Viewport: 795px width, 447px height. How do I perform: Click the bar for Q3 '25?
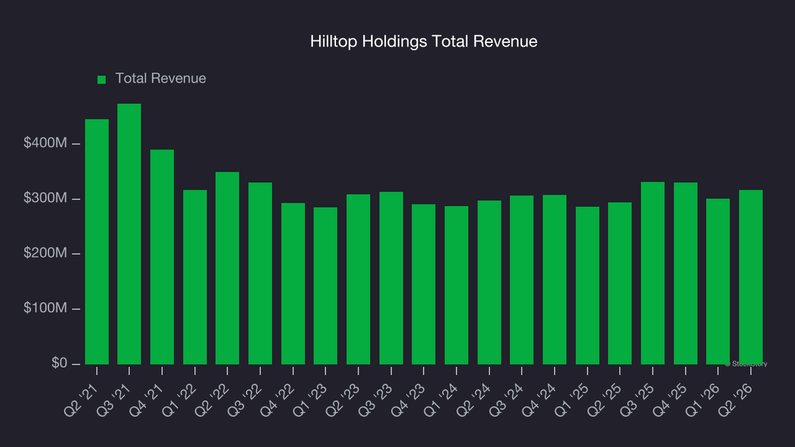pos(653,273)
